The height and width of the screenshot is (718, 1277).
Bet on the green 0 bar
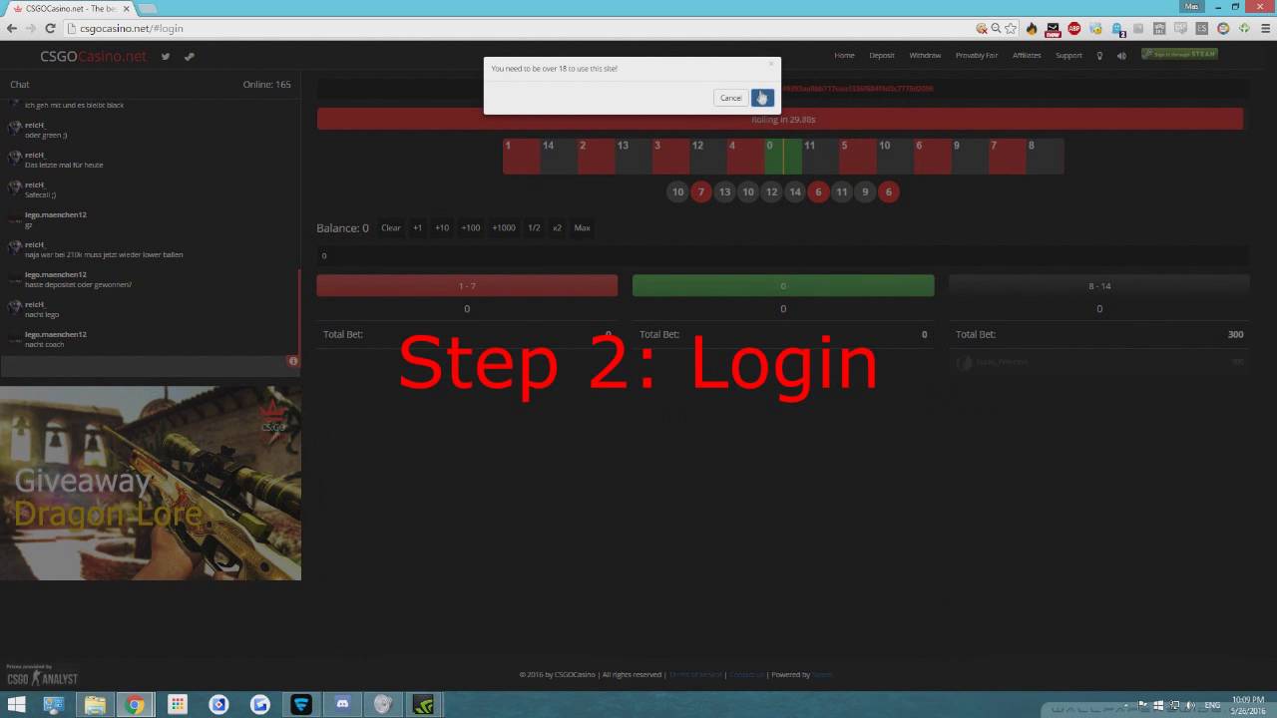783,286
